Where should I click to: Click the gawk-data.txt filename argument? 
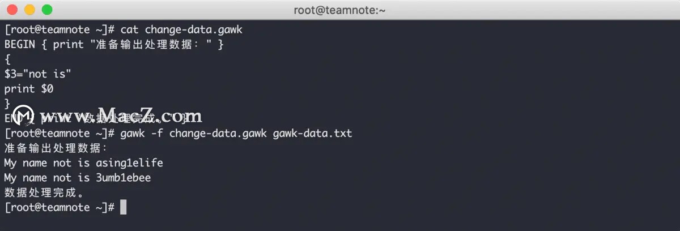tap(312, 133)
